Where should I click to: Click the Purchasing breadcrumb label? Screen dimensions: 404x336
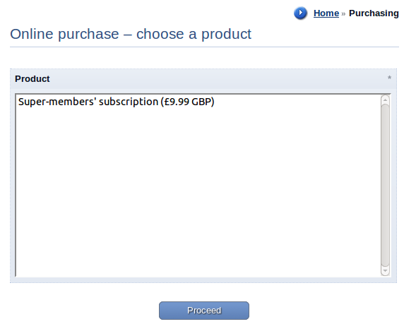click(374, 13)
